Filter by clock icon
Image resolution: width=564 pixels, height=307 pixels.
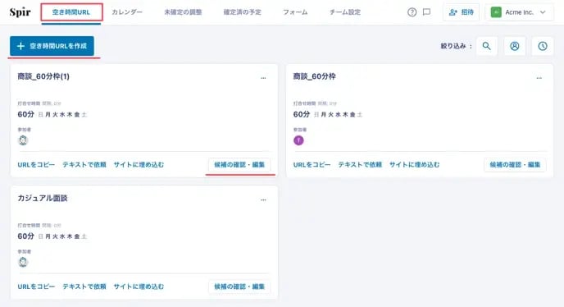pos(543,46)
